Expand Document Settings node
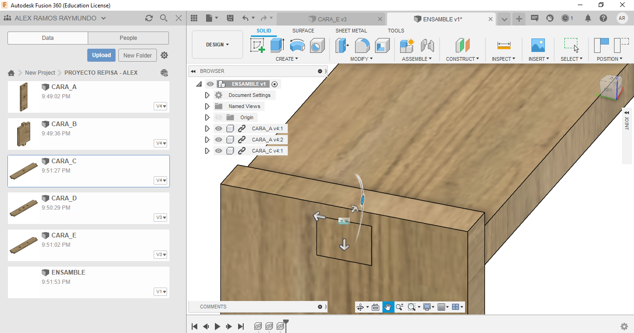The width and height of the screenshot is (634, 333). coord(207,95)
